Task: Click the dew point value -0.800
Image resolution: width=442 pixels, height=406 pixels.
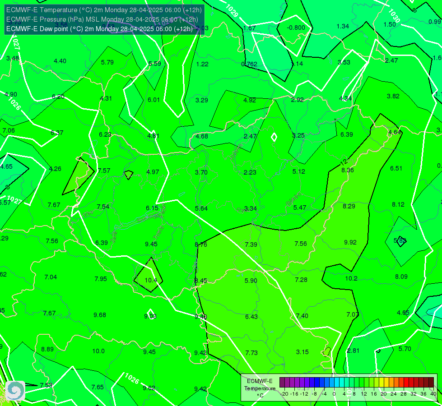Action: [x=296, y=28]
